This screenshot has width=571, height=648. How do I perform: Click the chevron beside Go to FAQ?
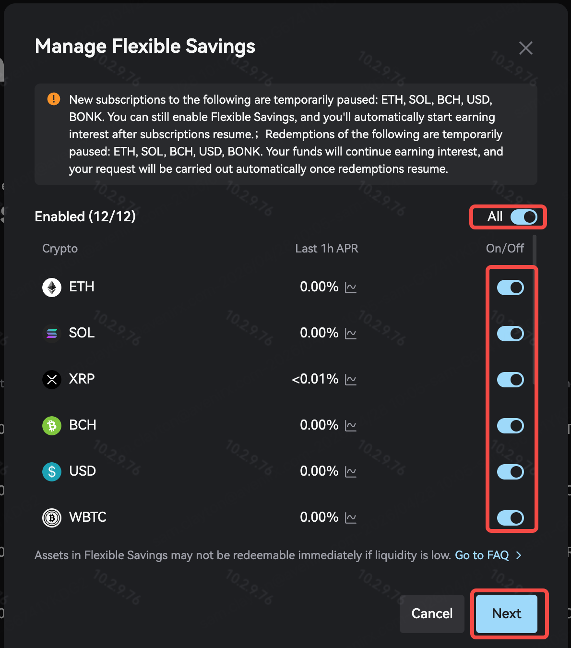(519, 555)
